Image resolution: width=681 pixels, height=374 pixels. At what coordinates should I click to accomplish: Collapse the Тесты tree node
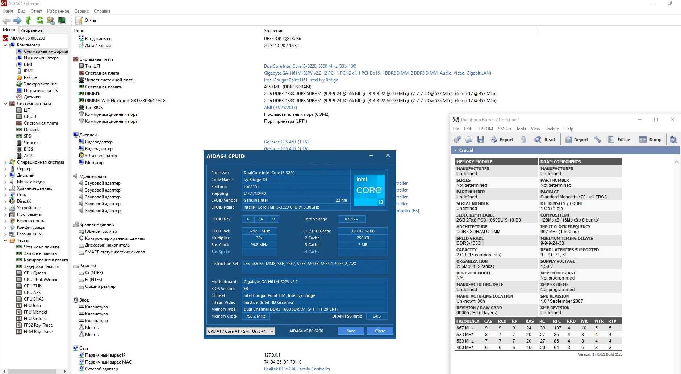[5, 240]
